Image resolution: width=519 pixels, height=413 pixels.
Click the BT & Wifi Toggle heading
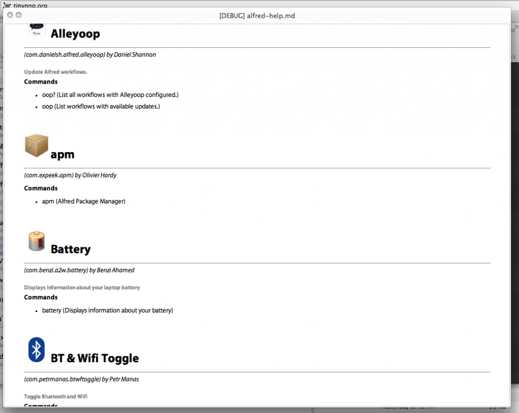94,358
